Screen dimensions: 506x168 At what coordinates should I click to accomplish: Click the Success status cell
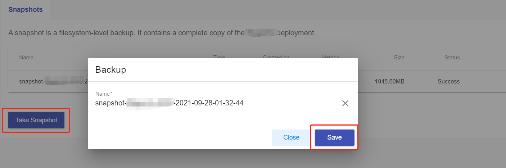tap(448, 81)
